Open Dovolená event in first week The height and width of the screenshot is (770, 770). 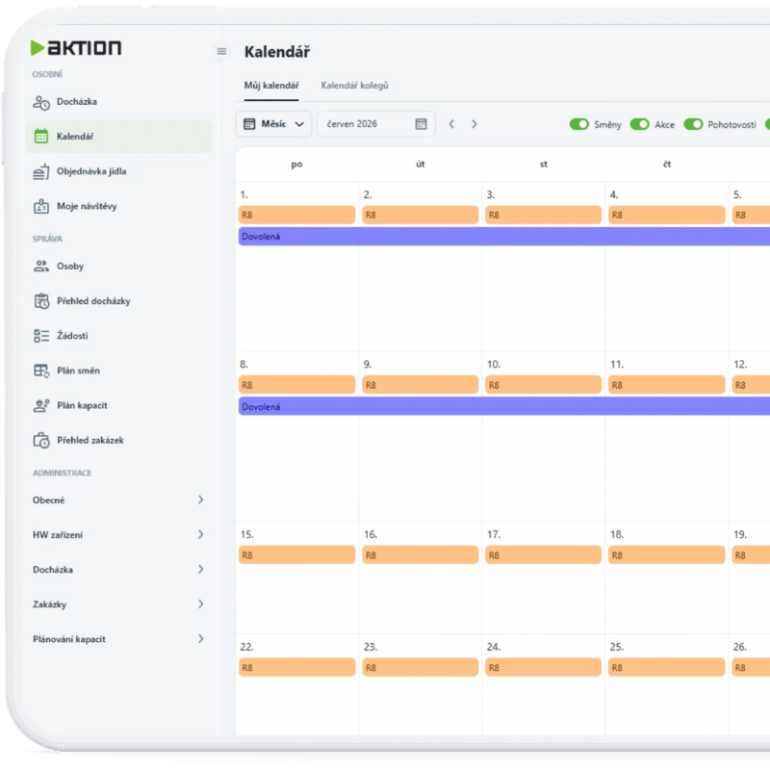pyautogui.click(x=504, y=237)
